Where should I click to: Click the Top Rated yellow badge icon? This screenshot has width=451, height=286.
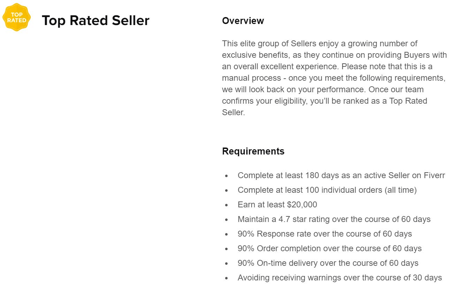pos(16,17)
